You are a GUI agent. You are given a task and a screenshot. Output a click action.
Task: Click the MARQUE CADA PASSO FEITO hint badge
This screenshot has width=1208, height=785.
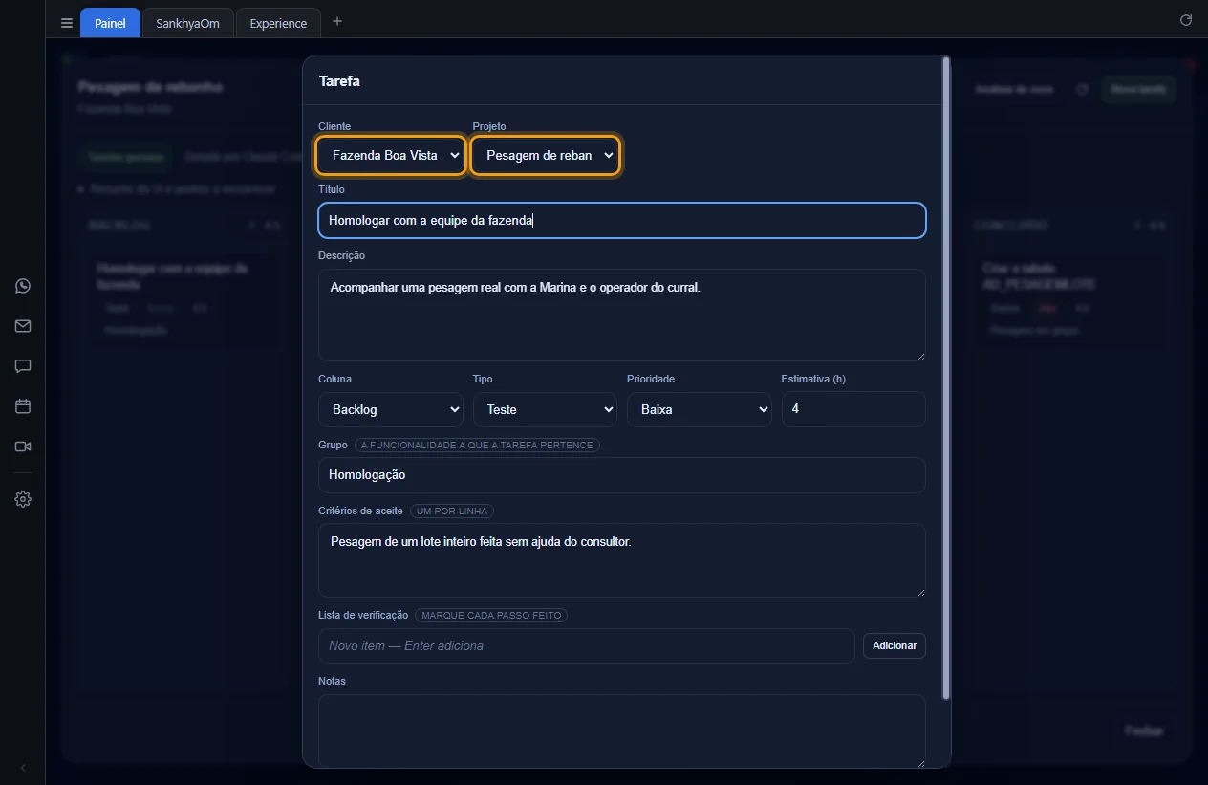coord(491,616)
